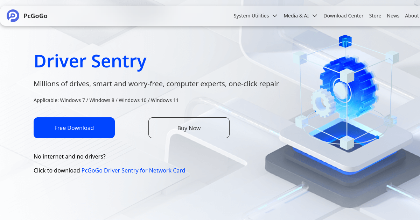This screenshot has height=220, width=420.
Task: Click the PcGoGo logo icon
Action: click(x=13, y=16)
